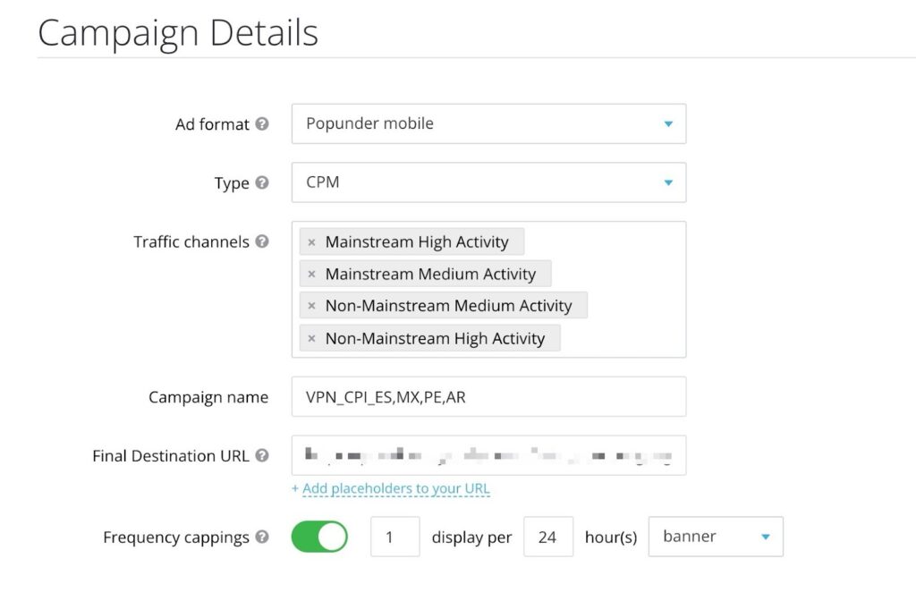The height and width of the screenshot is (601, 916).
Task: Remove Non-Mainstream Medium Activity channel tag
Action: click(311, 306)
